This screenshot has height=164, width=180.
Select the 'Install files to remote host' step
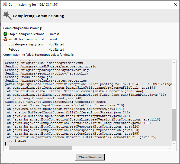pos(26,39)
